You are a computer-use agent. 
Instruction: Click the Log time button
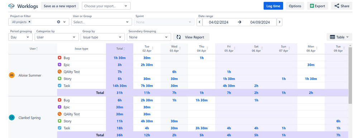(x=273, y=6)
